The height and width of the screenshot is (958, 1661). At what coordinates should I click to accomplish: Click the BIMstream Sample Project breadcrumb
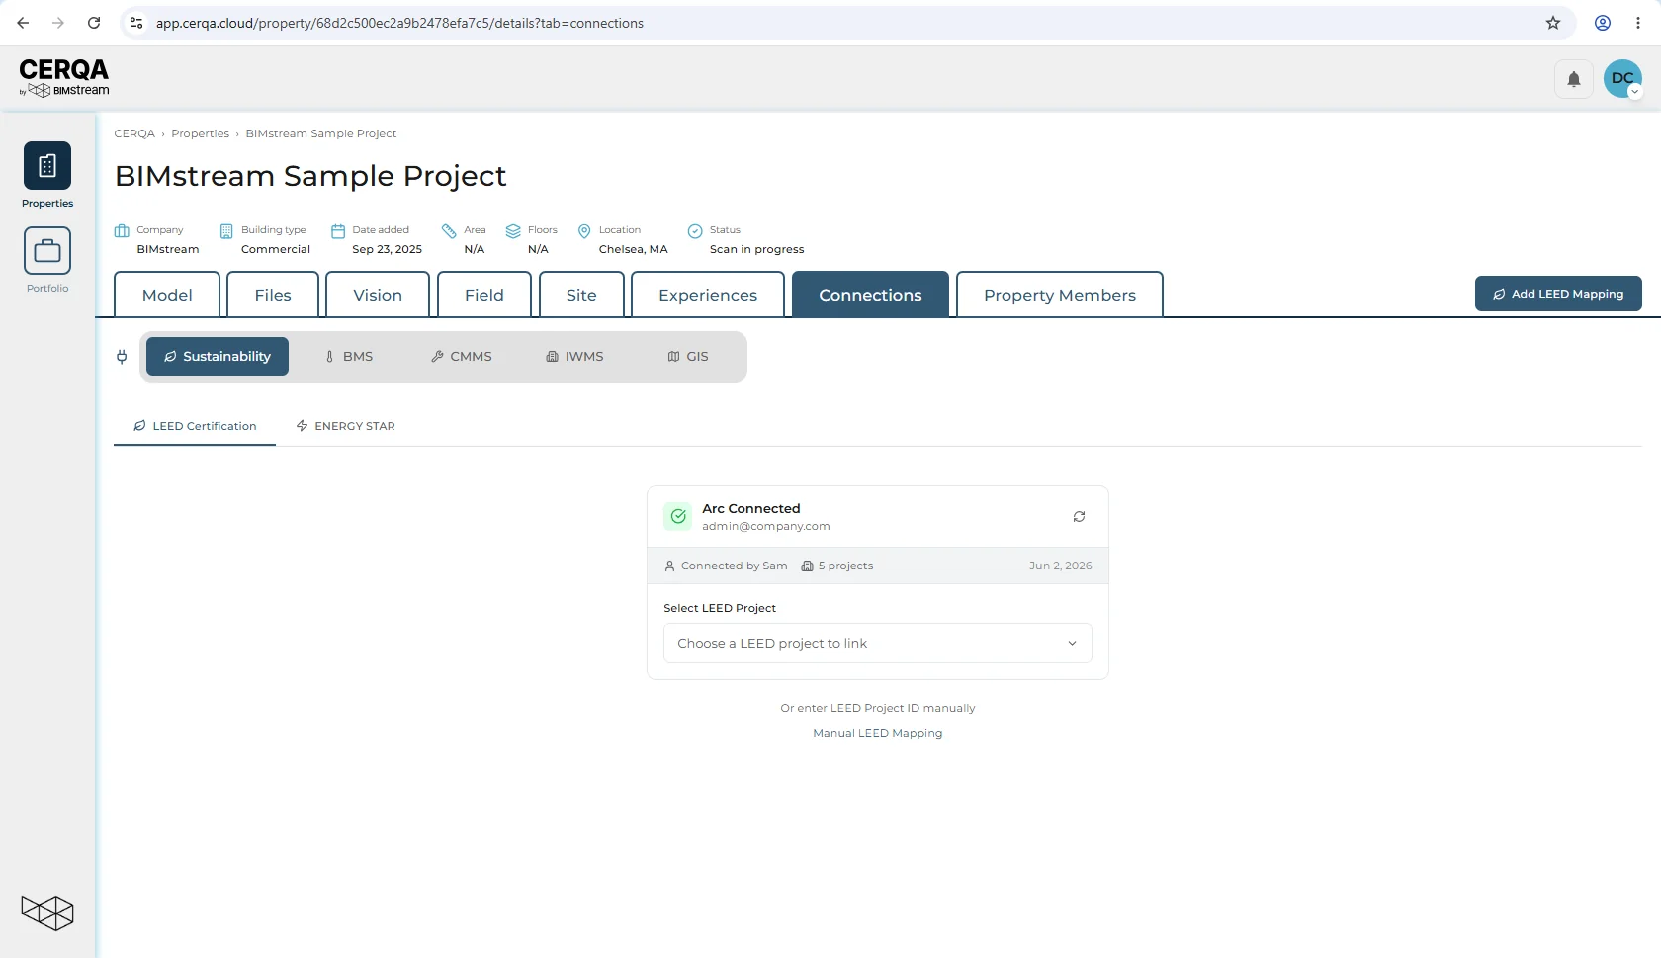click(x=321, y=133)
